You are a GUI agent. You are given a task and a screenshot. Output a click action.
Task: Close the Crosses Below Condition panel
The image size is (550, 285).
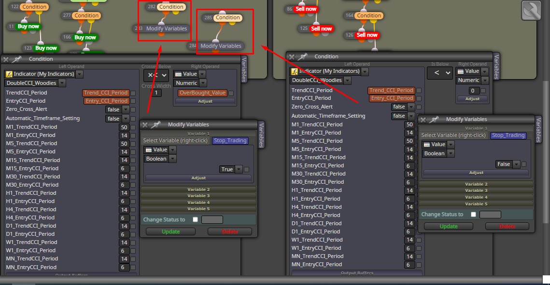(x=6, y=59)
